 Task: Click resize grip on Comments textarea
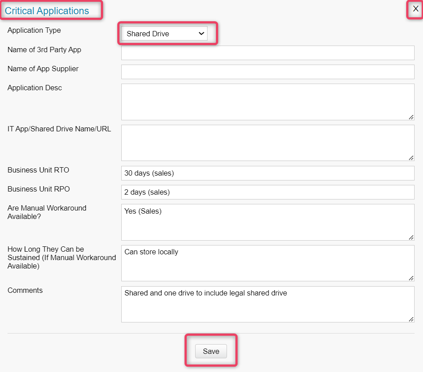411,319
